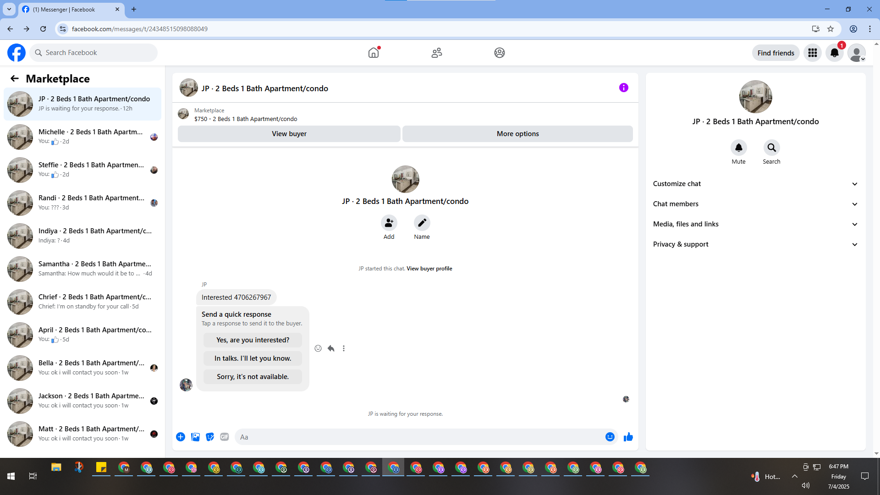Expand the Customize chat section
Viewport: 880px width, 495px height.
click(x=755, y=184)
